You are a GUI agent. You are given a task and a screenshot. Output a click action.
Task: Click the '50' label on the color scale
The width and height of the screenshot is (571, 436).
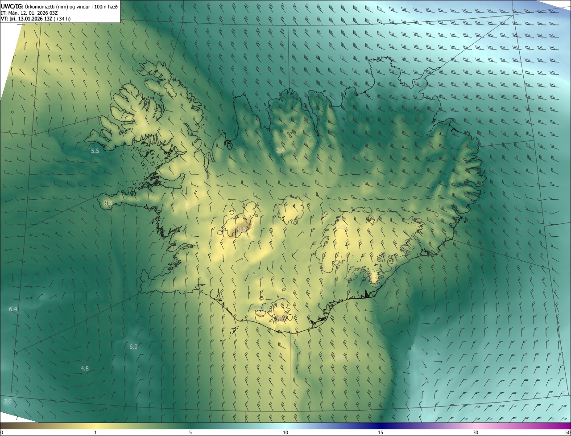[x=567, y=432]
